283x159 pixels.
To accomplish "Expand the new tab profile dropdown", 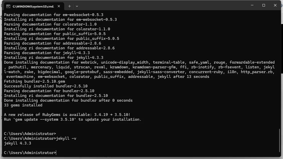I will coord(77,6).
